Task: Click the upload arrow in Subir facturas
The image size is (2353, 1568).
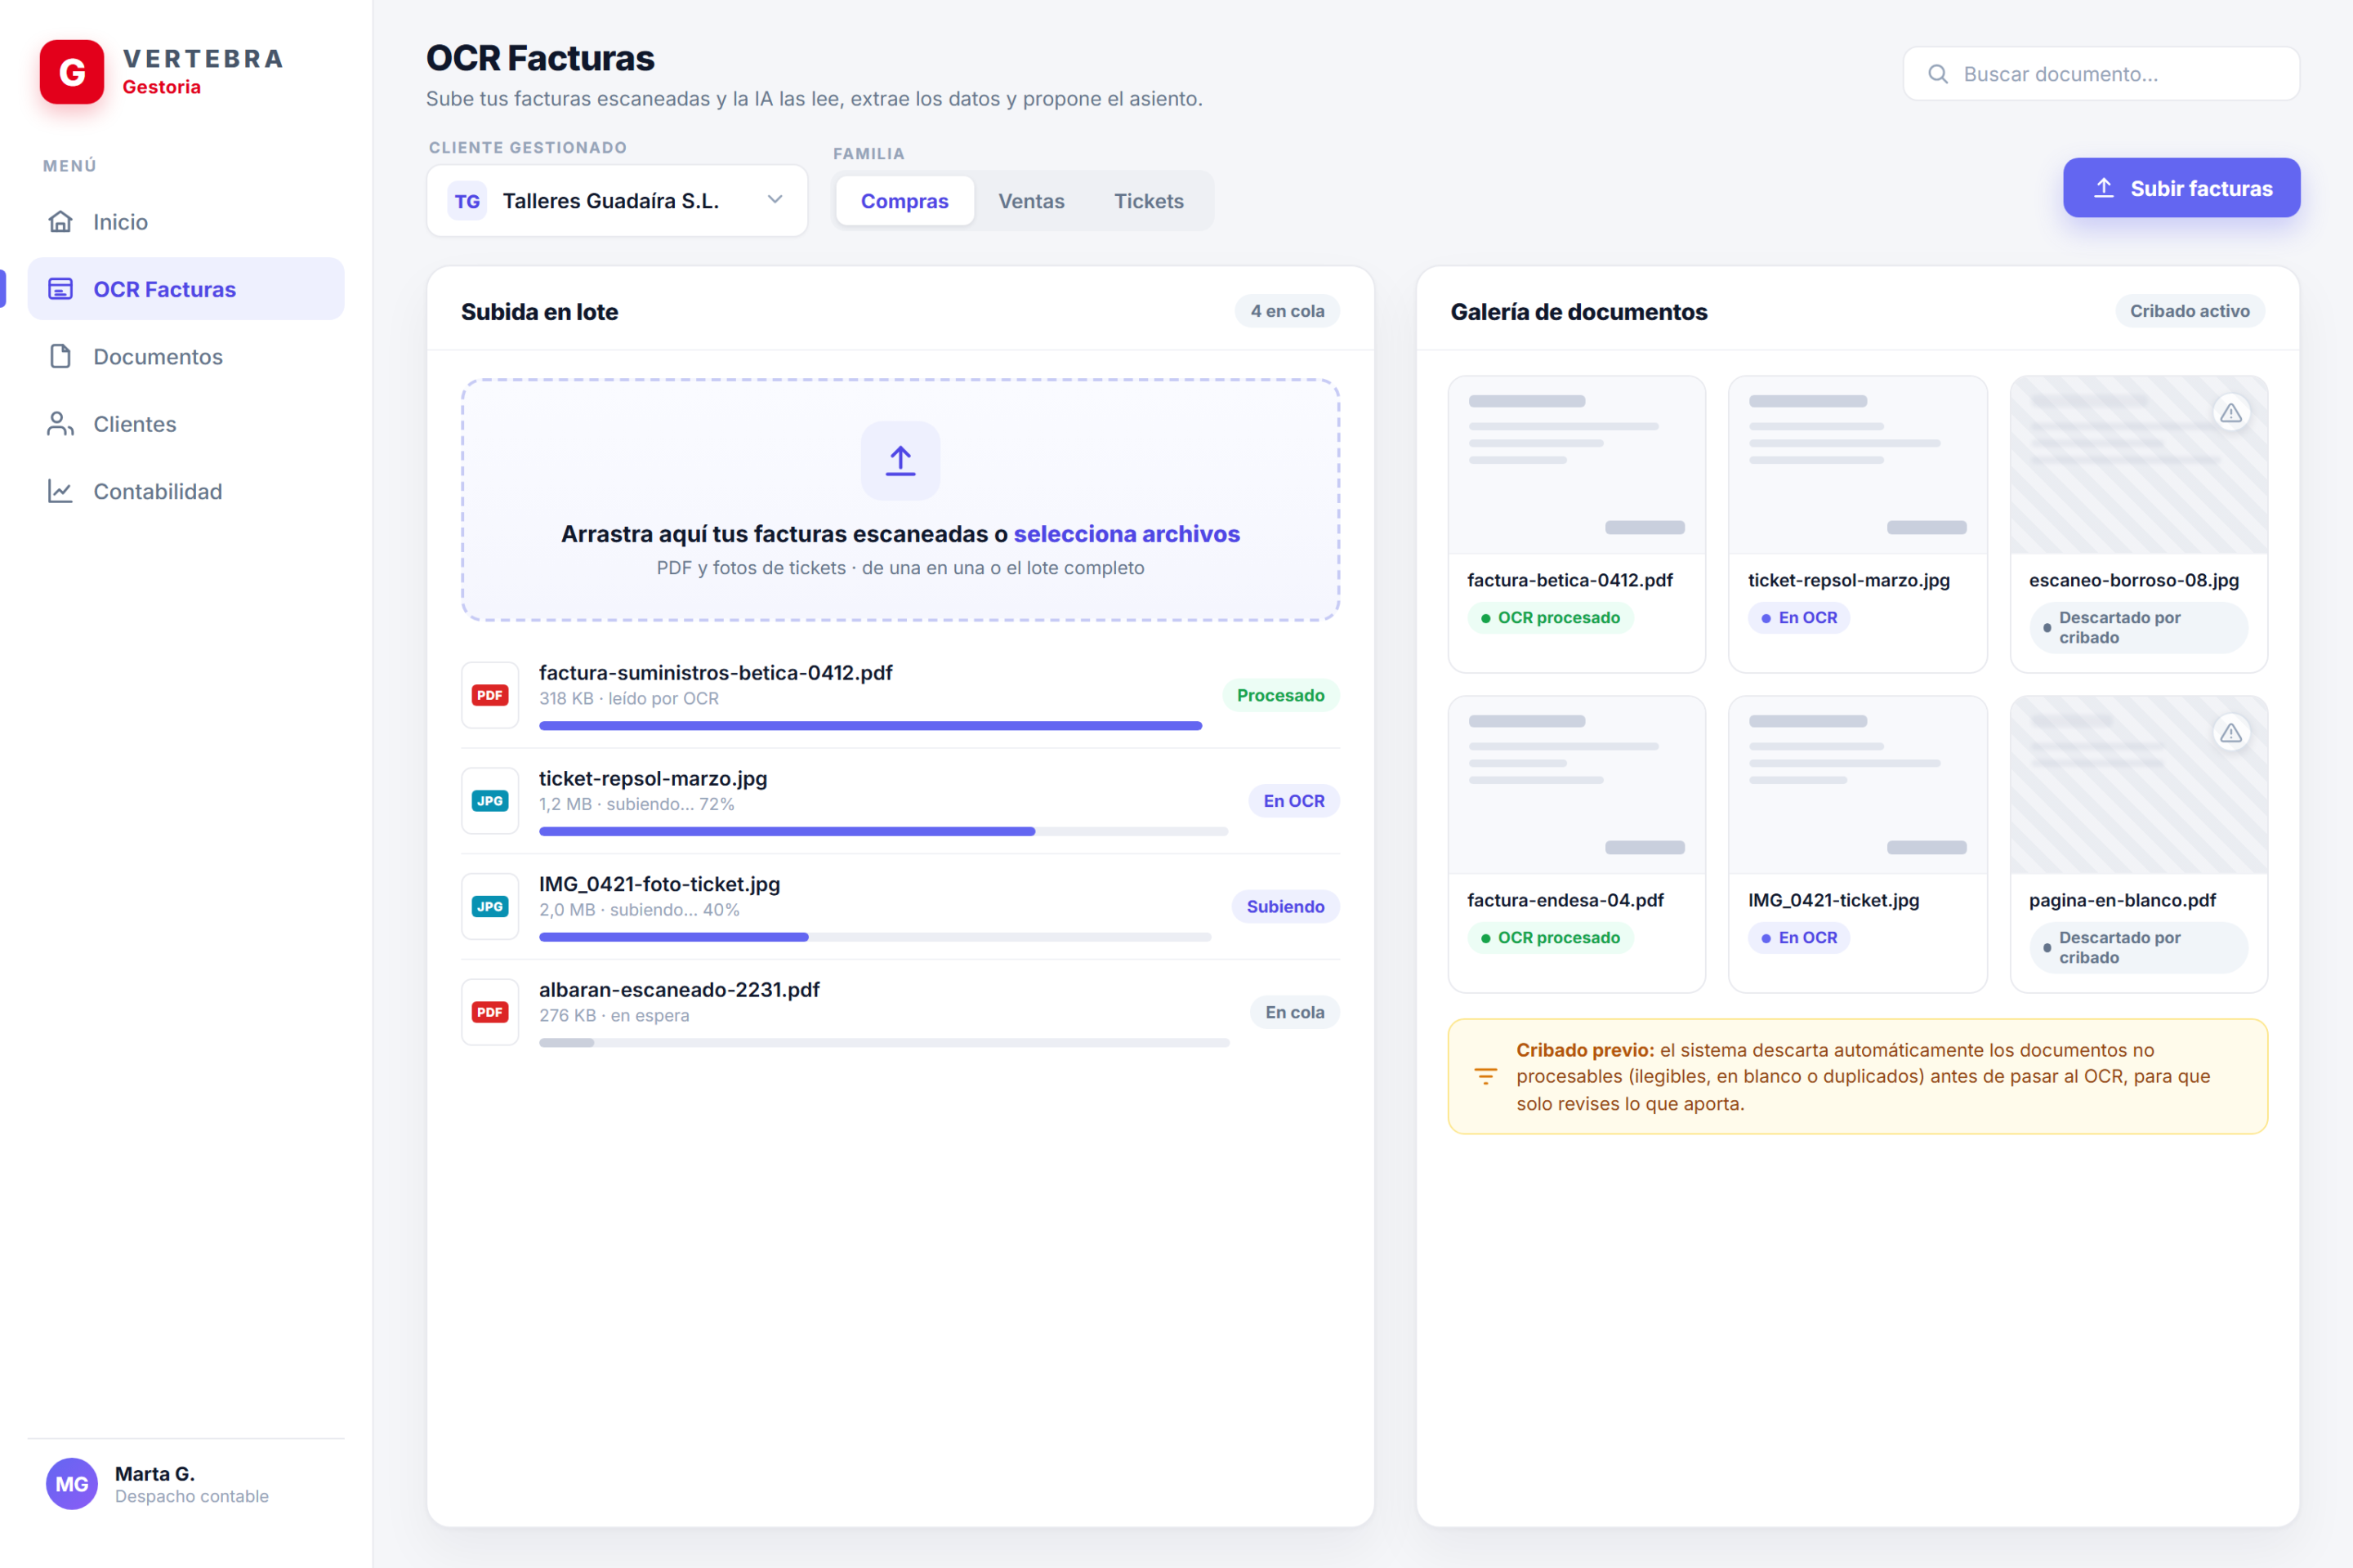Action: click(2104, 187)
